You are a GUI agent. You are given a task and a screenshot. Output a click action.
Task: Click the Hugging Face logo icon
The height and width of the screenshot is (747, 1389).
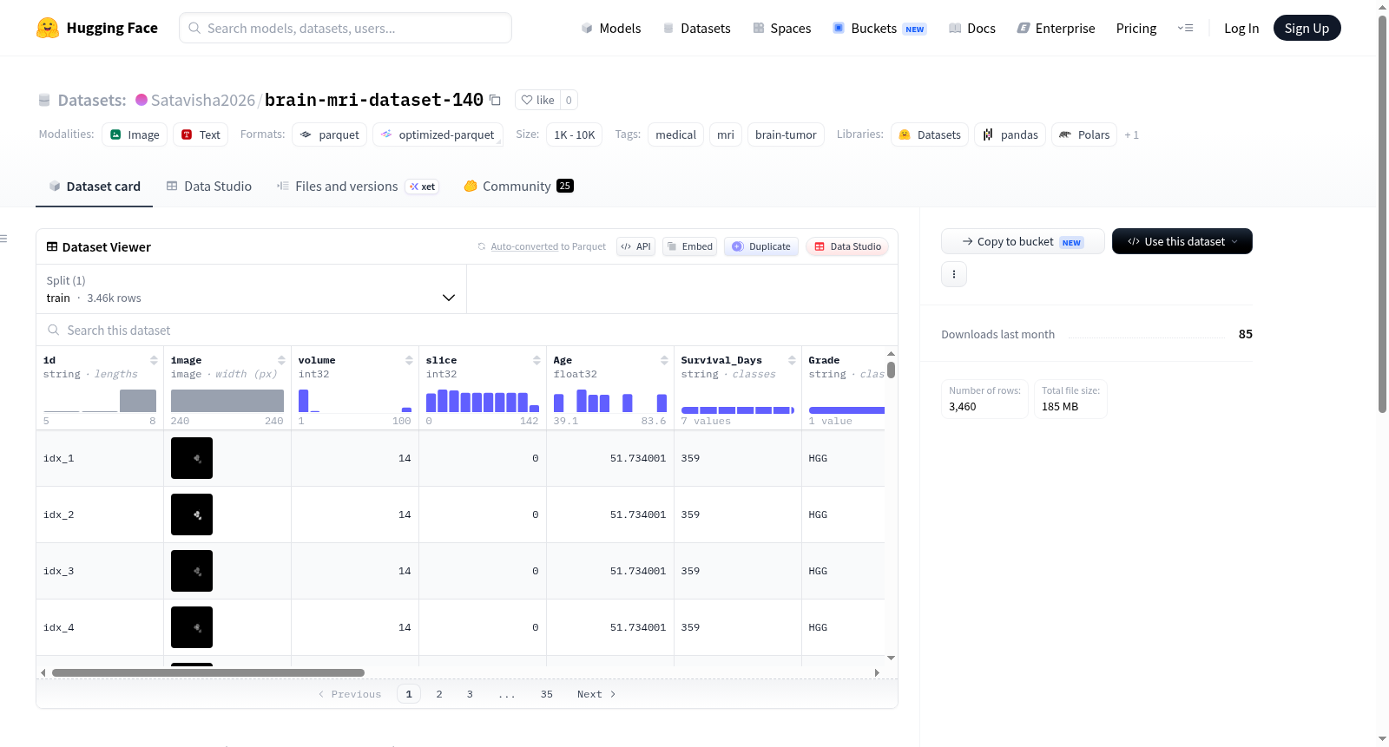tap(48, 28)
